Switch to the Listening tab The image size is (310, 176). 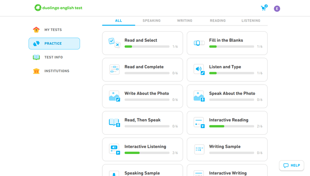tap(251, 21)
